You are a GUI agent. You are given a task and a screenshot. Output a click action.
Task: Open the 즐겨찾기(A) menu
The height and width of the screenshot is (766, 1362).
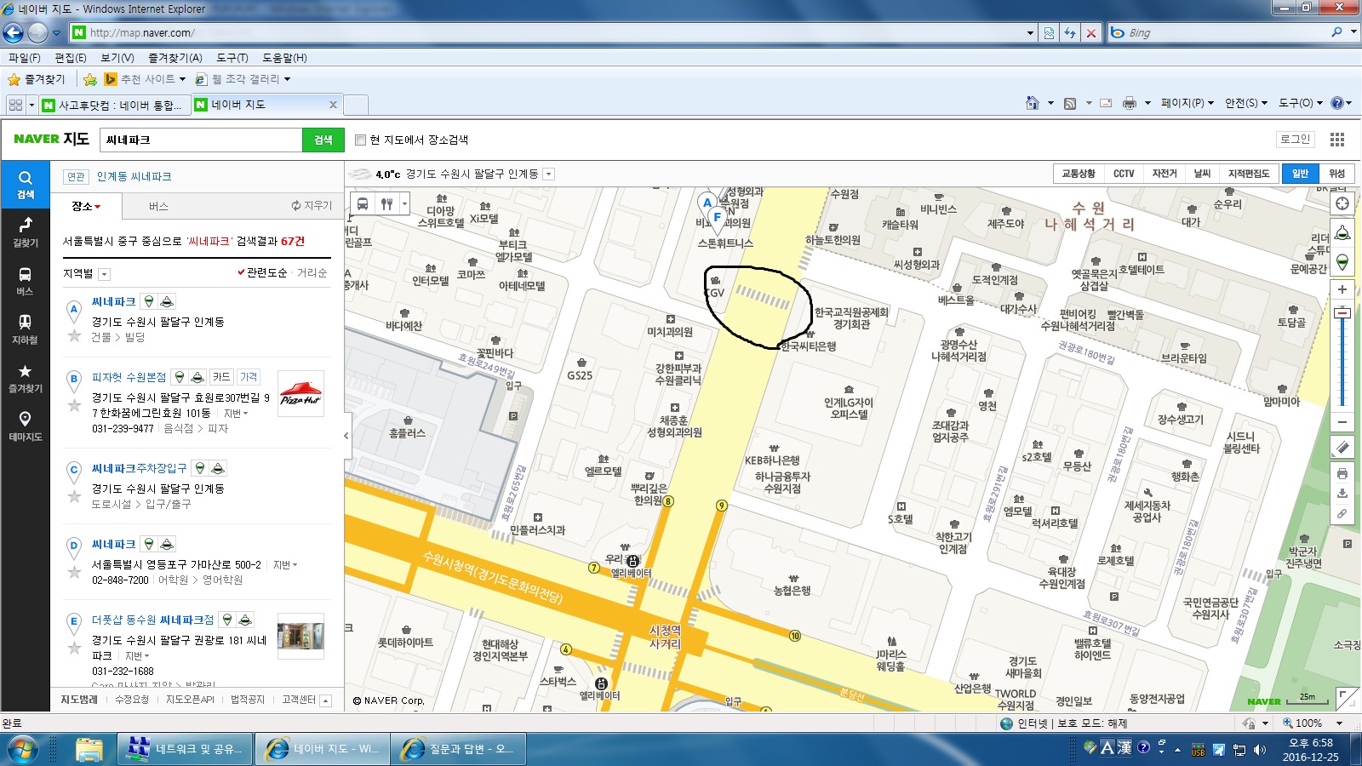point(175,58)
